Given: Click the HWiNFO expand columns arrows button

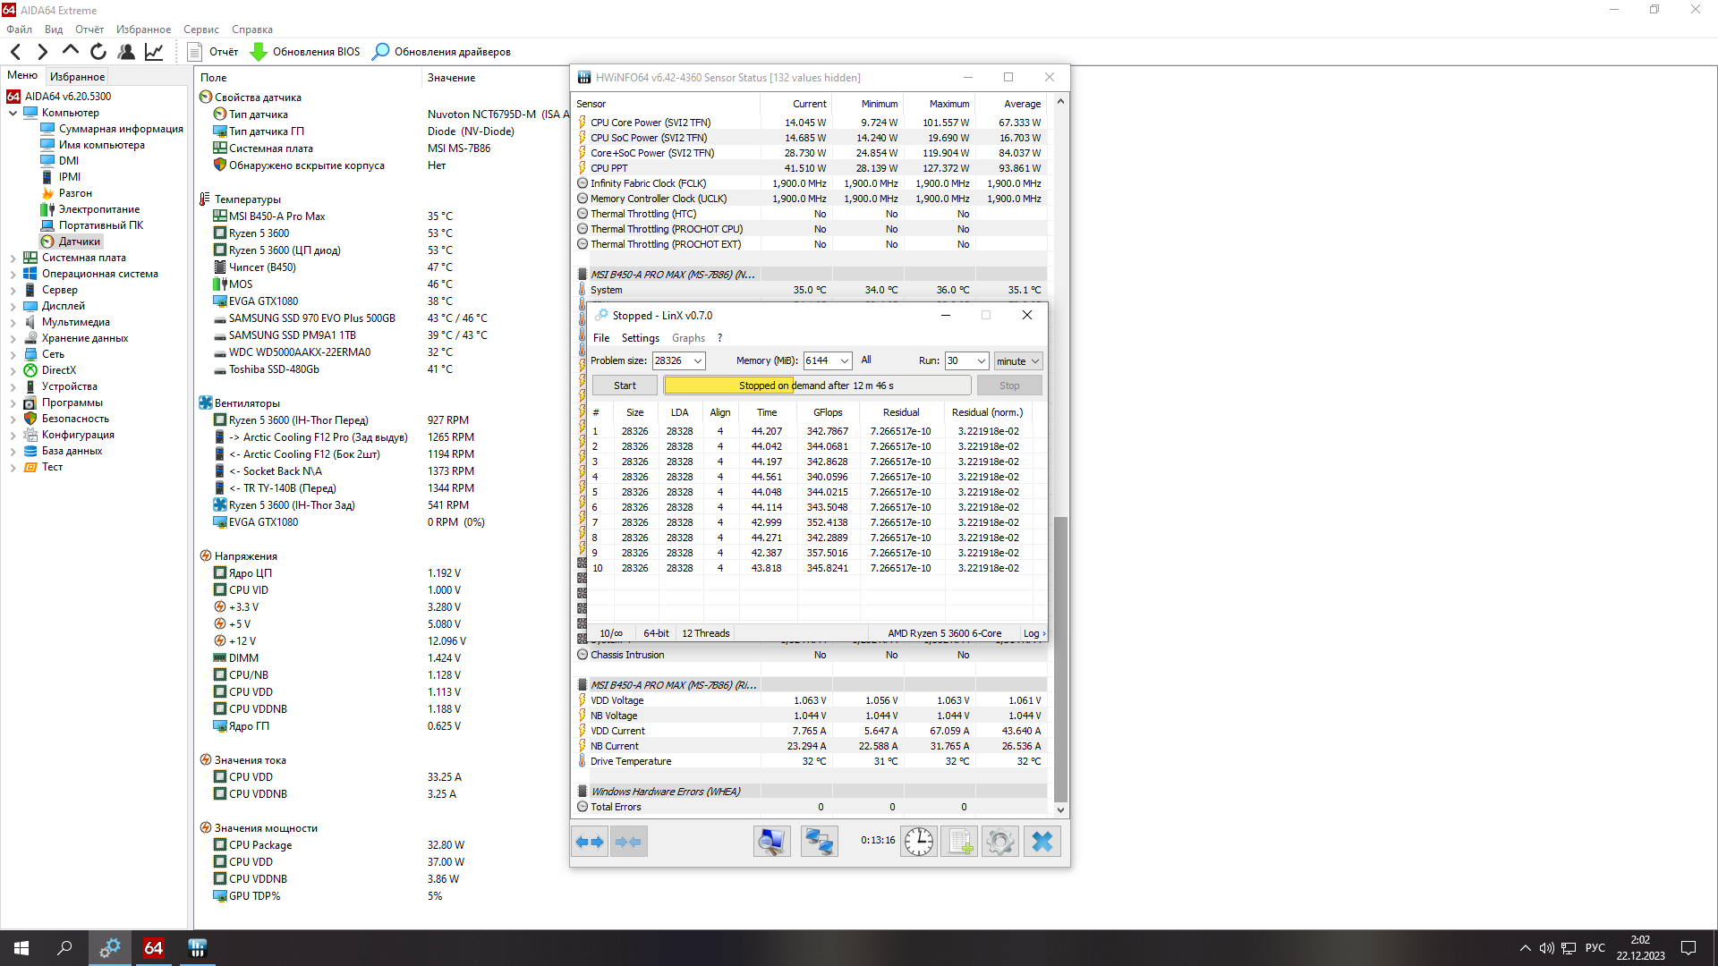Looking at the screenshot, I should 590,842.
